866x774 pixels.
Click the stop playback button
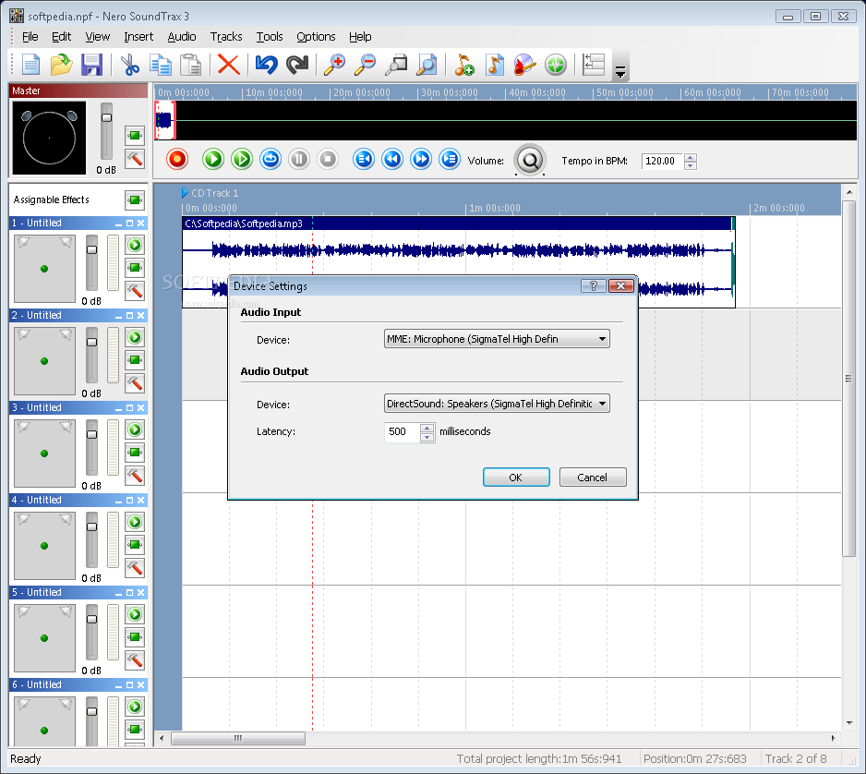(328, 159)
